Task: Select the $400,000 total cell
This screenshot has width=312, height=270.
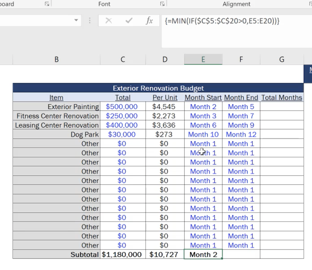Action: click(123, 125)
